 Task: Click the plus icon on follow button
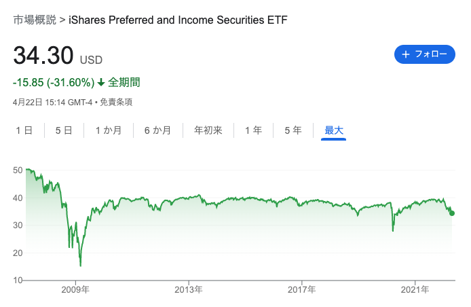[x=406, y=54]
